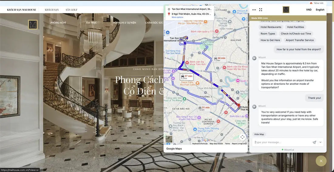Click Report a map error link

coord(239,144)
